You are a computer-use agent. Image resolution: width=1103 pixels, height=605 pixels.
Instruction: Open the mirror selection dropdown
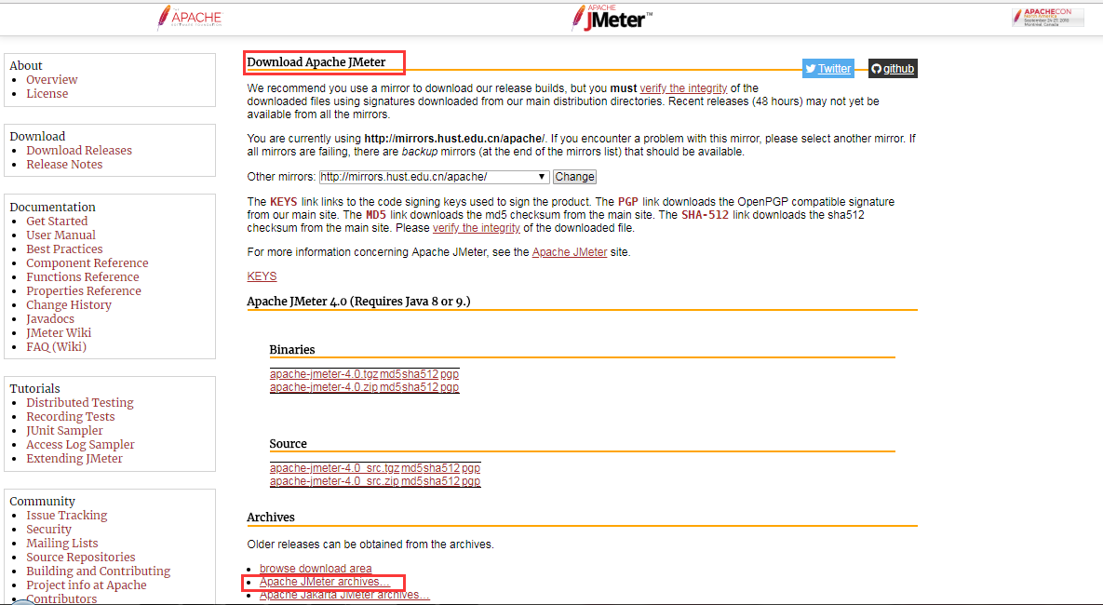(434, 177)
